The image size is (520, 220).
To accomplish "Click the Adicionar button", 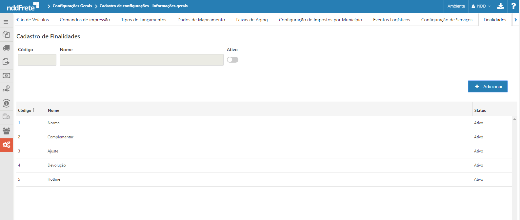I will pos(488,87).
